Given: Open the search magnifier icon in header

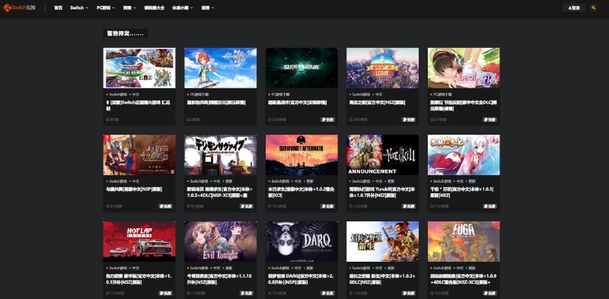Looking at the screenshot, I should coord(593,8).
